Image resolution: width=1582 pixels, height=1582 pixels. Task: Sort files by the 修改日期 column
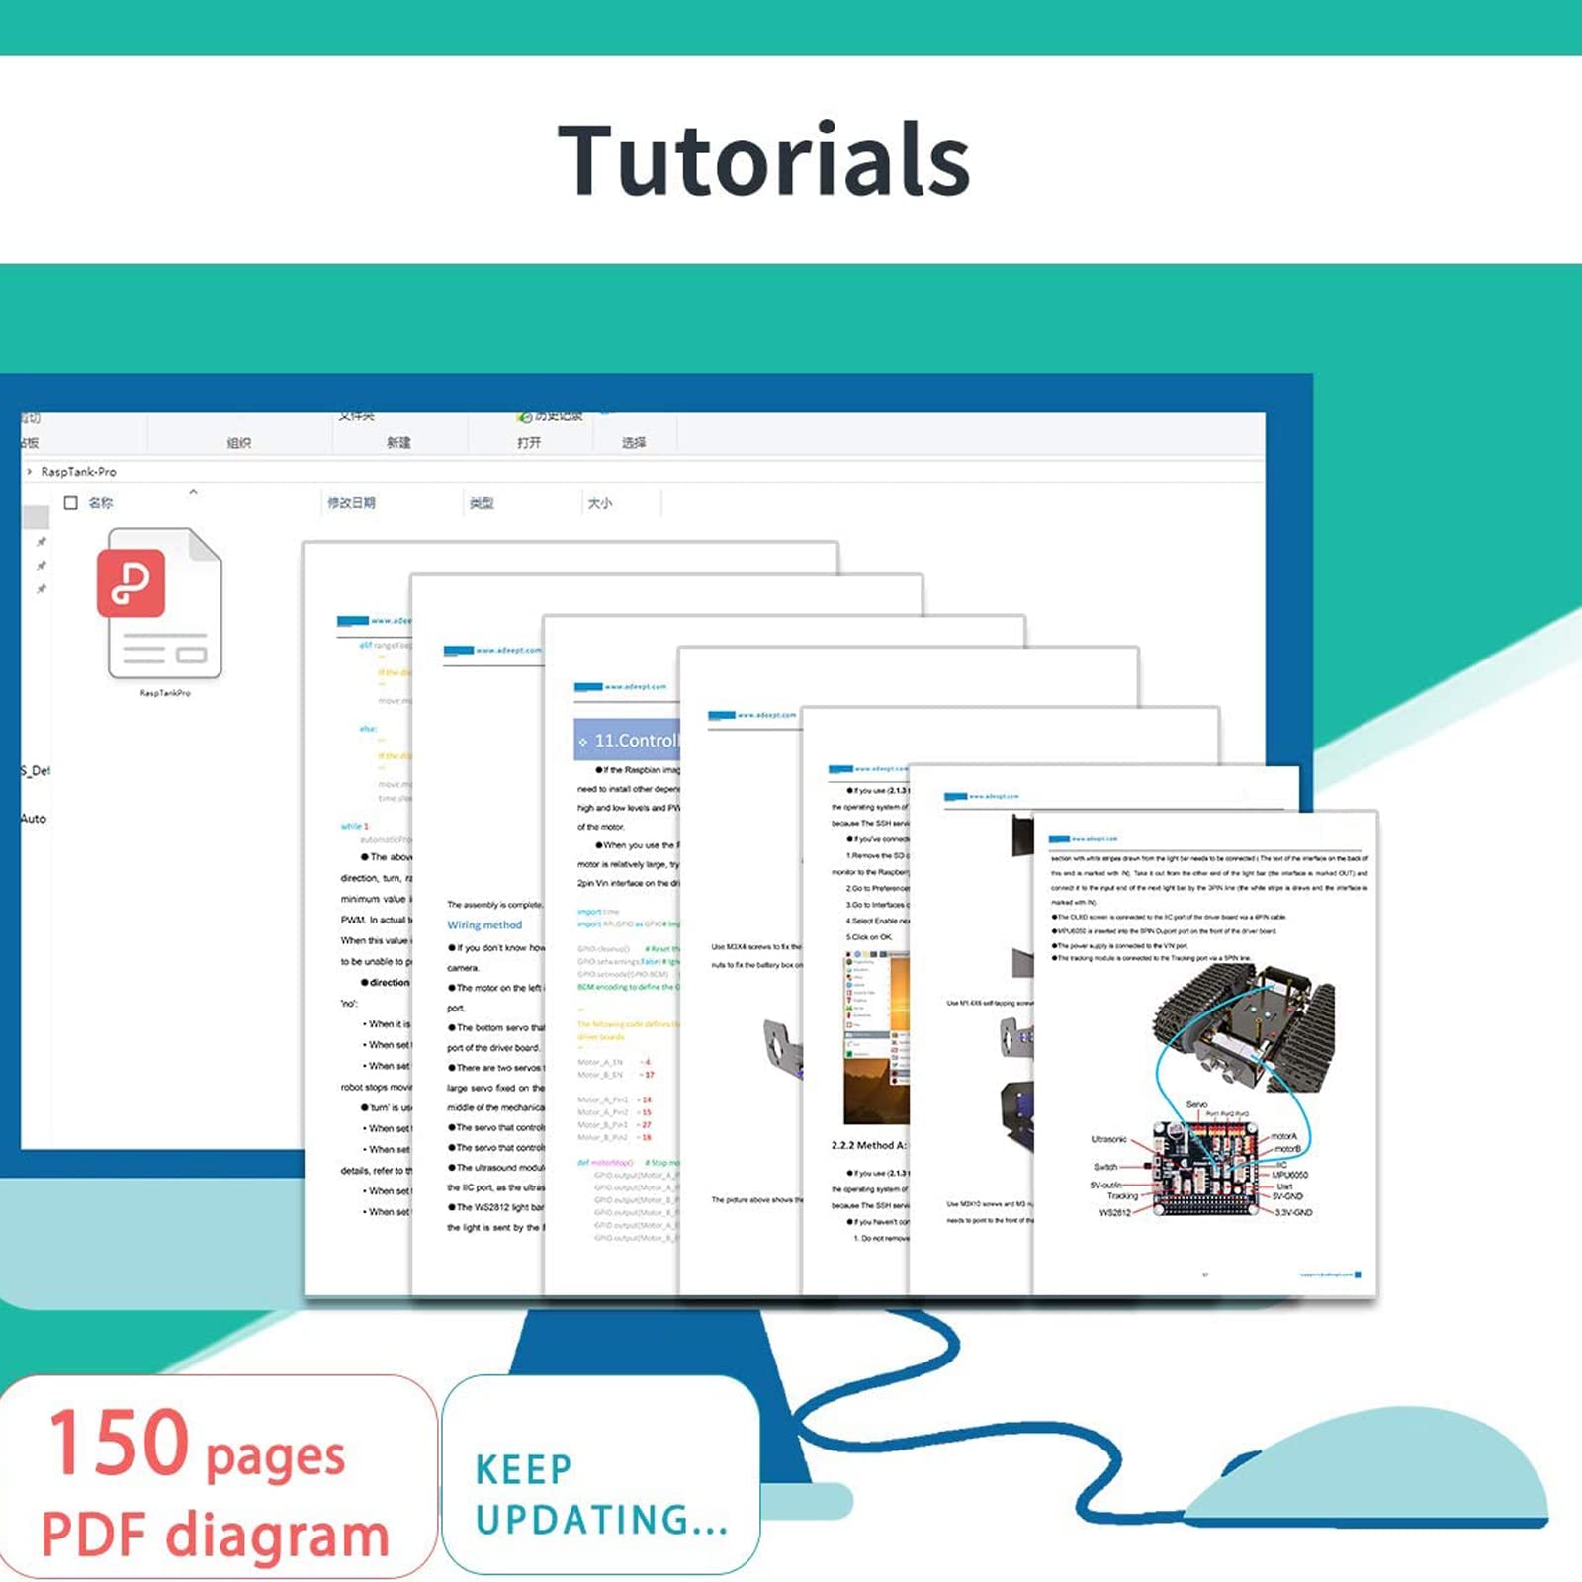[x=351, y=503]
